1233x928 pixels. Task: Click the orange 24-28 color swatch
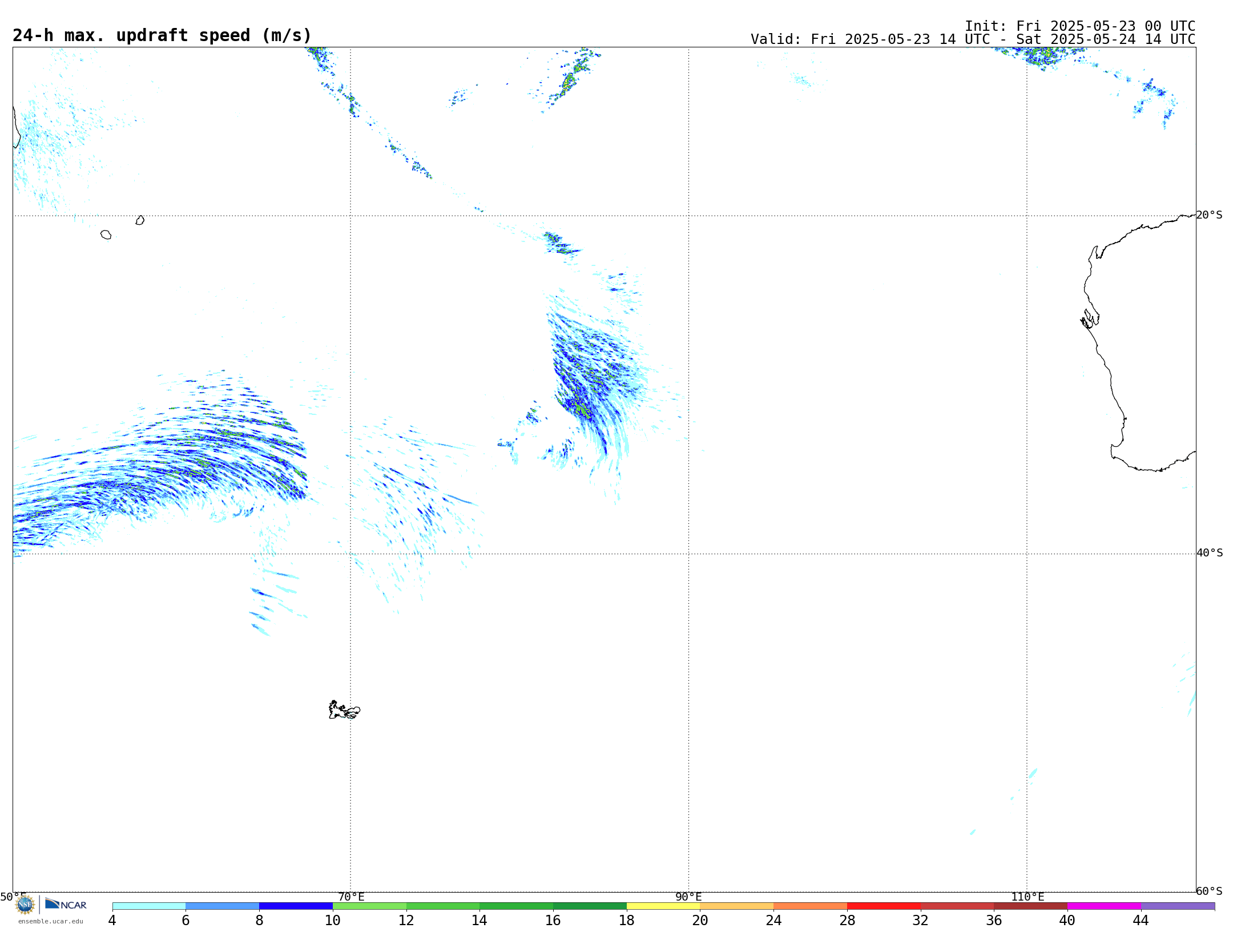[811, 906]
